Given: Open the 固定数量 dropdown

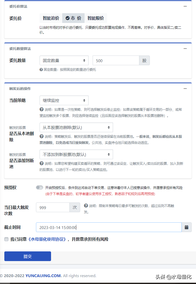Looking at the screenshot, I should click(64, 61).
